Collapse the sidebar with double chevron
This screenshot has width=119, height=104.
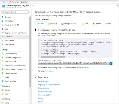pos(30,12)
